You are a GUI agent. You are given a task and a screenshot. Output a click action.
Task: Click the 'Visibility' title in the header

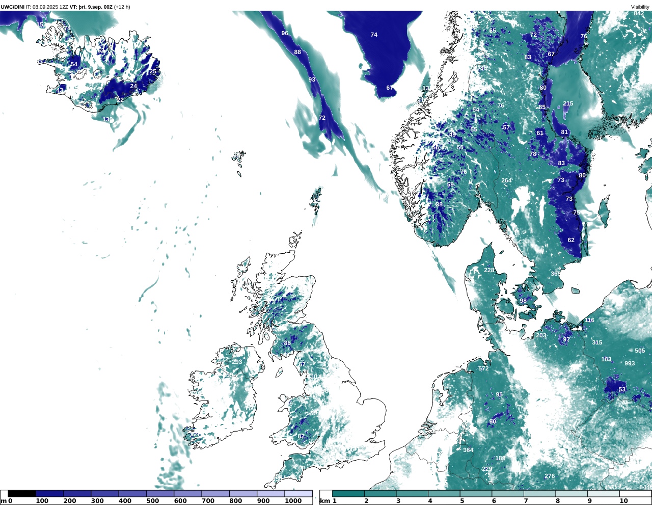click(640, 7)
